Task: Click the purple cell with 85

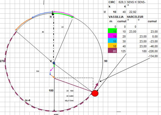Action: tap(112, 51)
